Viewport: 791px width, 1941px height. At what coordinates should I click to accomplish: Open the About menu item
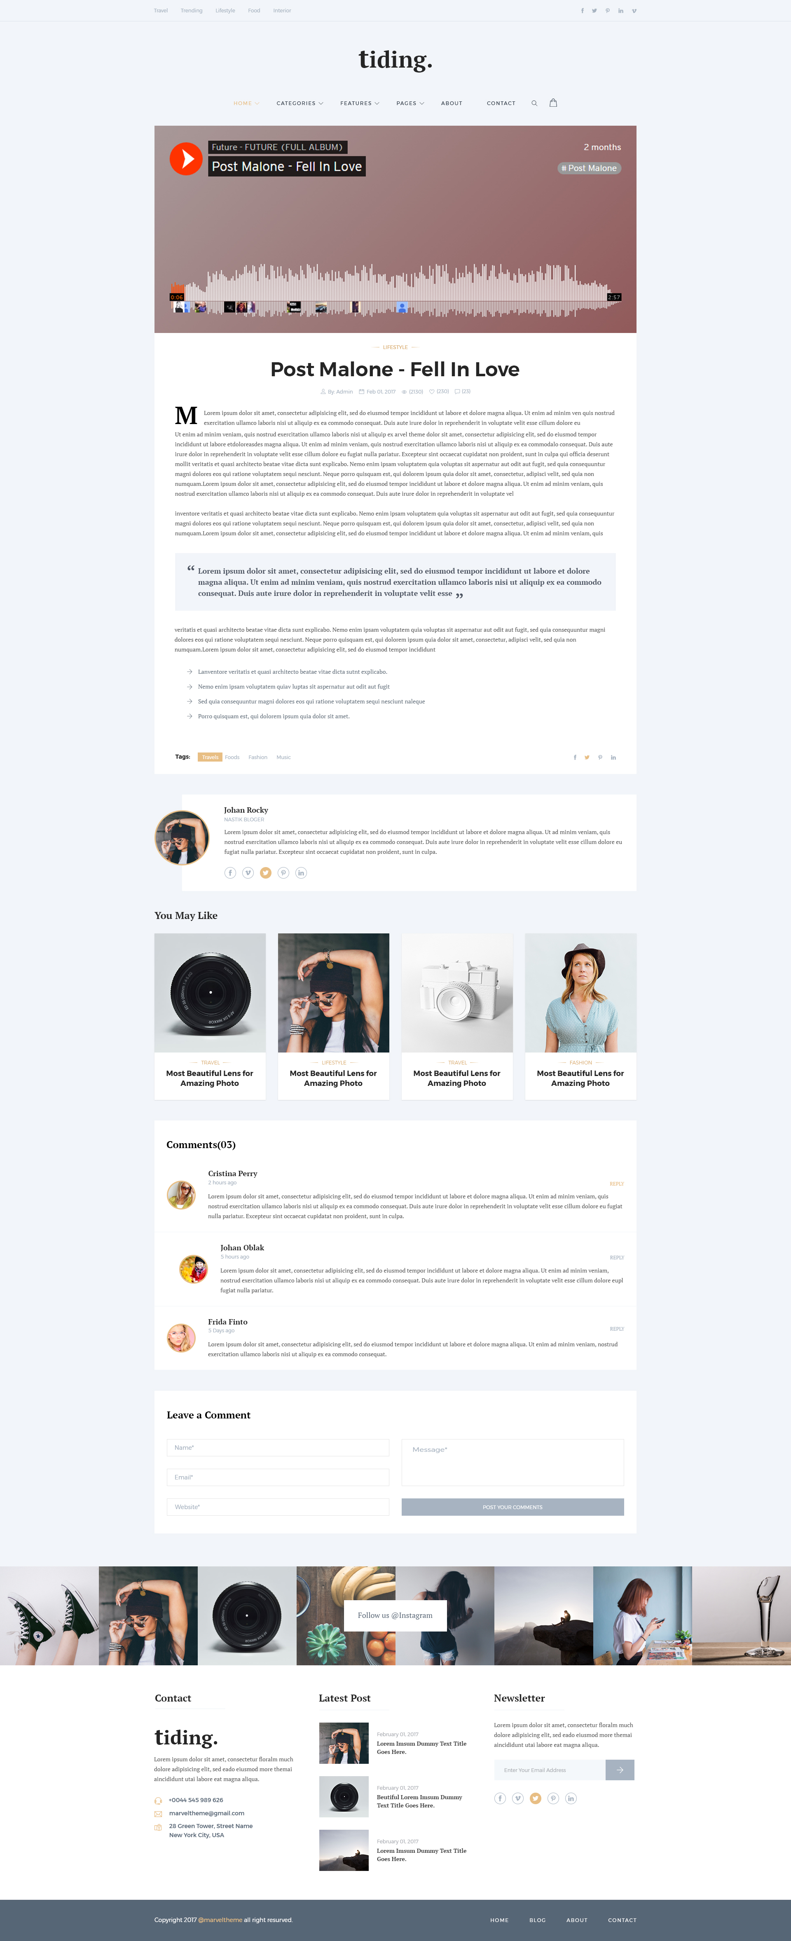[x=452, y=103]
